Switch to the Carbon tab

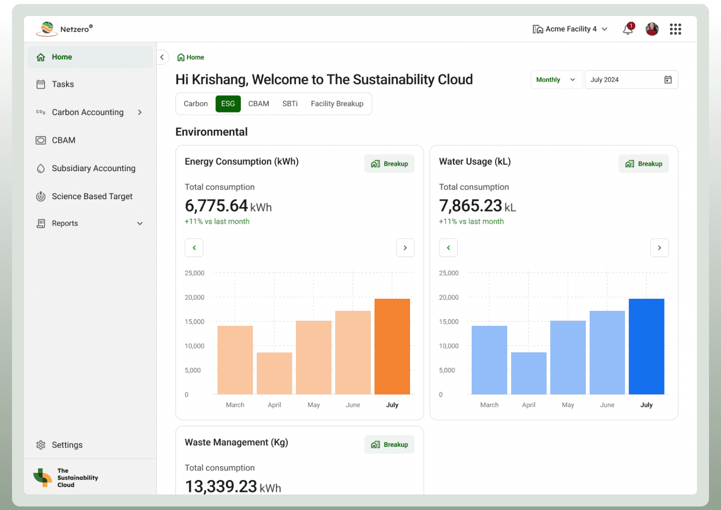(195, 104)
